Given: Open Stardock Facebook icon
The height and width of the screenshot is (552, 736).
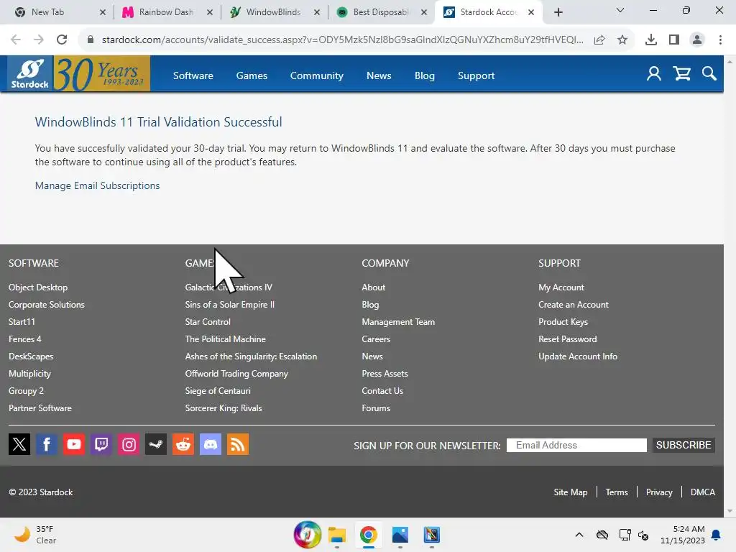Looking at the screenshot, I should click(47, 444).
